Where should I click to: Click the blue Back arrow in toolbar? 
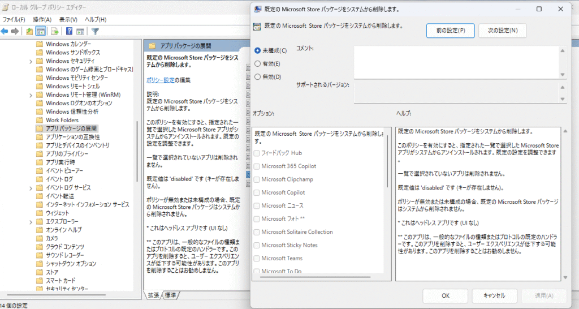tap(5, 32)
